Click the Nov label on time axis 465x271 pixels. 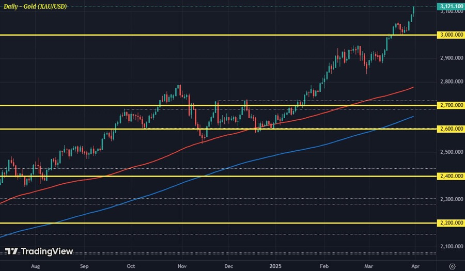pos(182,266)
